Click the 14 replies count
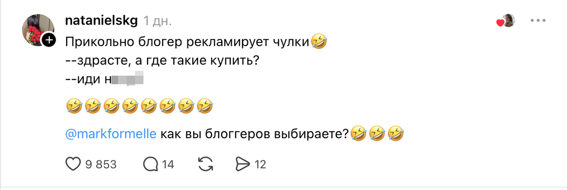The width and height of the screenshot is (567, 190). pos(168,165)
